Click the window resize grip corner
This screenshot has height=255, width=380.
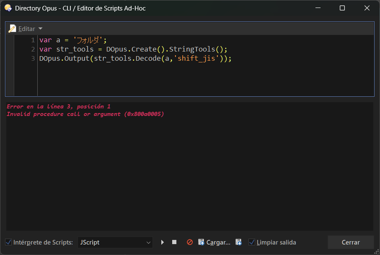(x=376, y=252)
